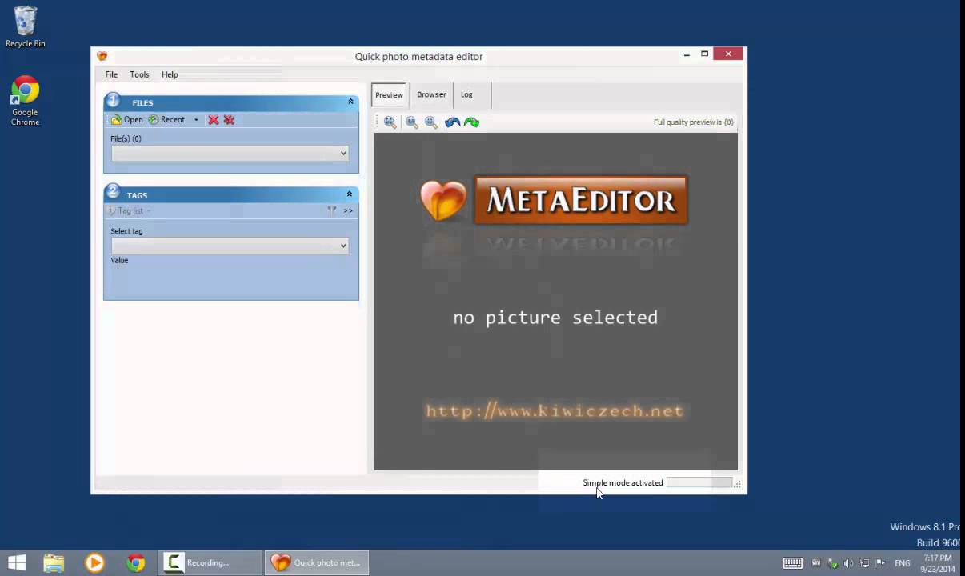Open the Help menu
Image resolution: width=965 pixels, height=576 pixels.
click(170, 74)
